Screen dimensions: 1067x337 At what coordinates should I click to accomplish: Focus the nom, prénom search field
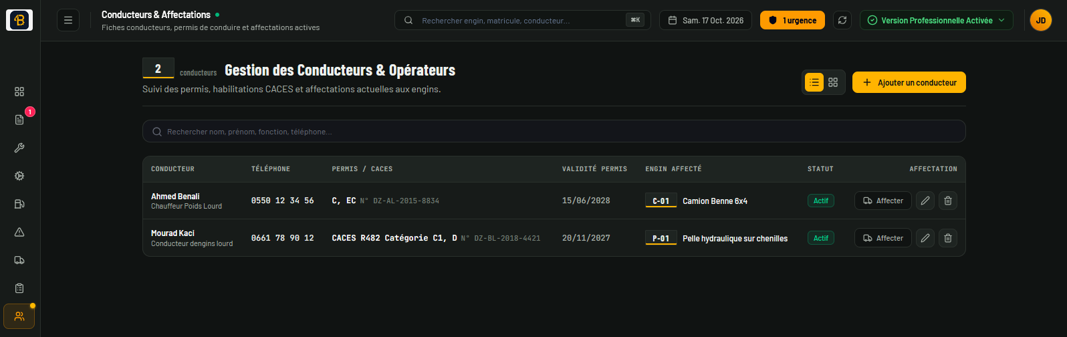(554, 131)
